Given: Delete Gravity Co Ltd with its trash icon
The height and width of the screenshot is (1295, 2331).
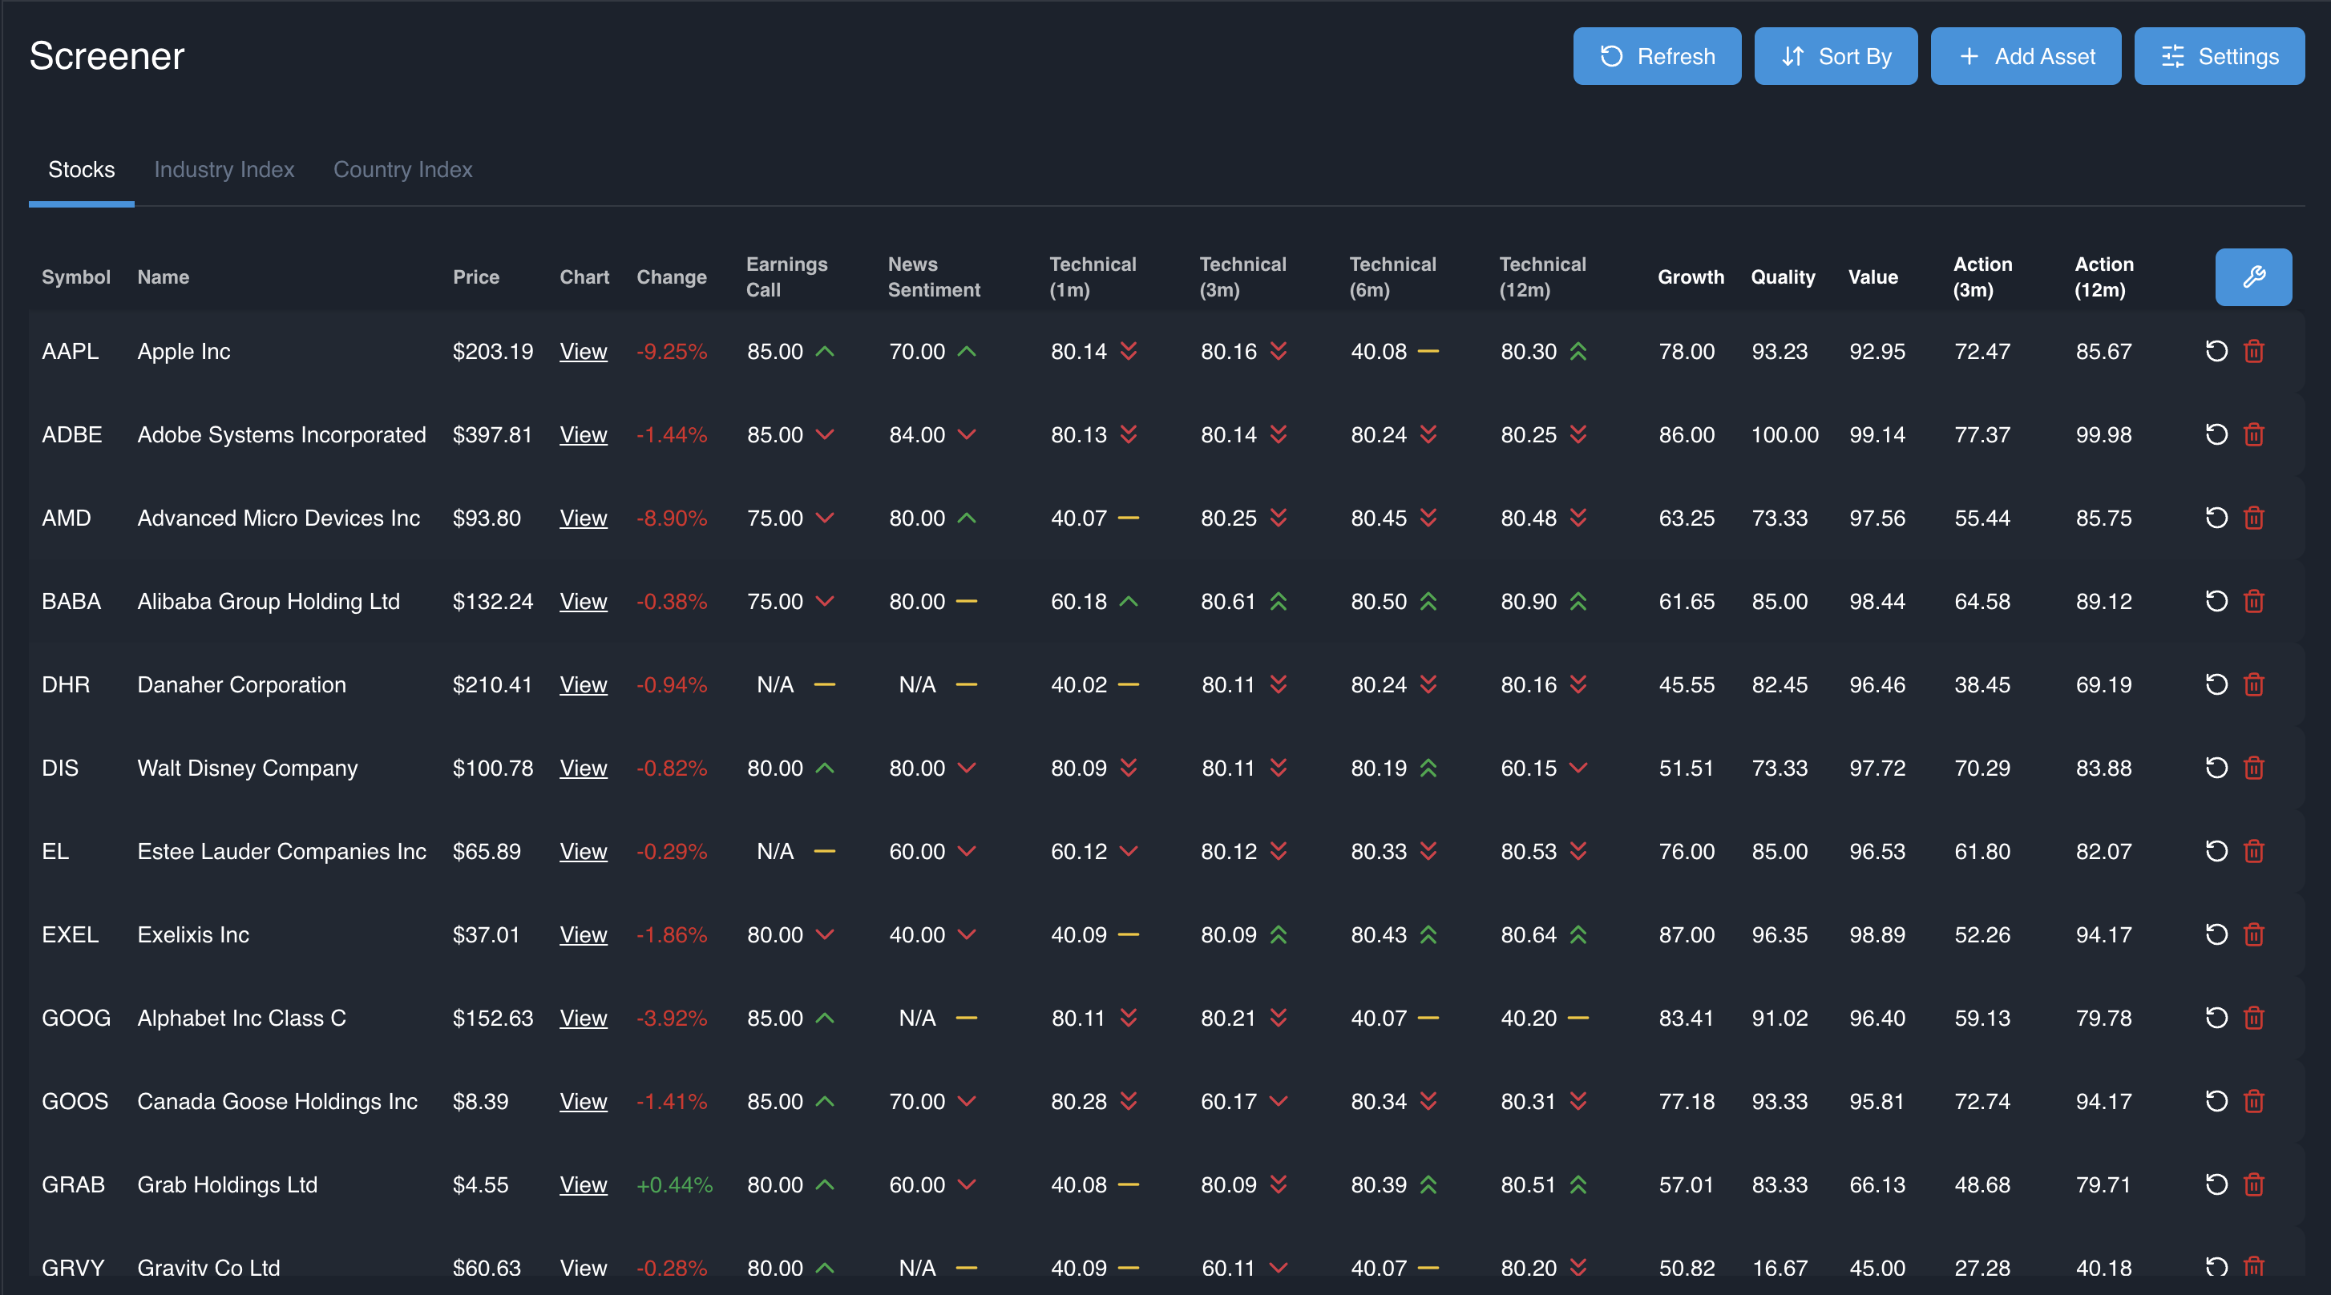Looking at the screenshot, I should [x=2254, y=1267].
